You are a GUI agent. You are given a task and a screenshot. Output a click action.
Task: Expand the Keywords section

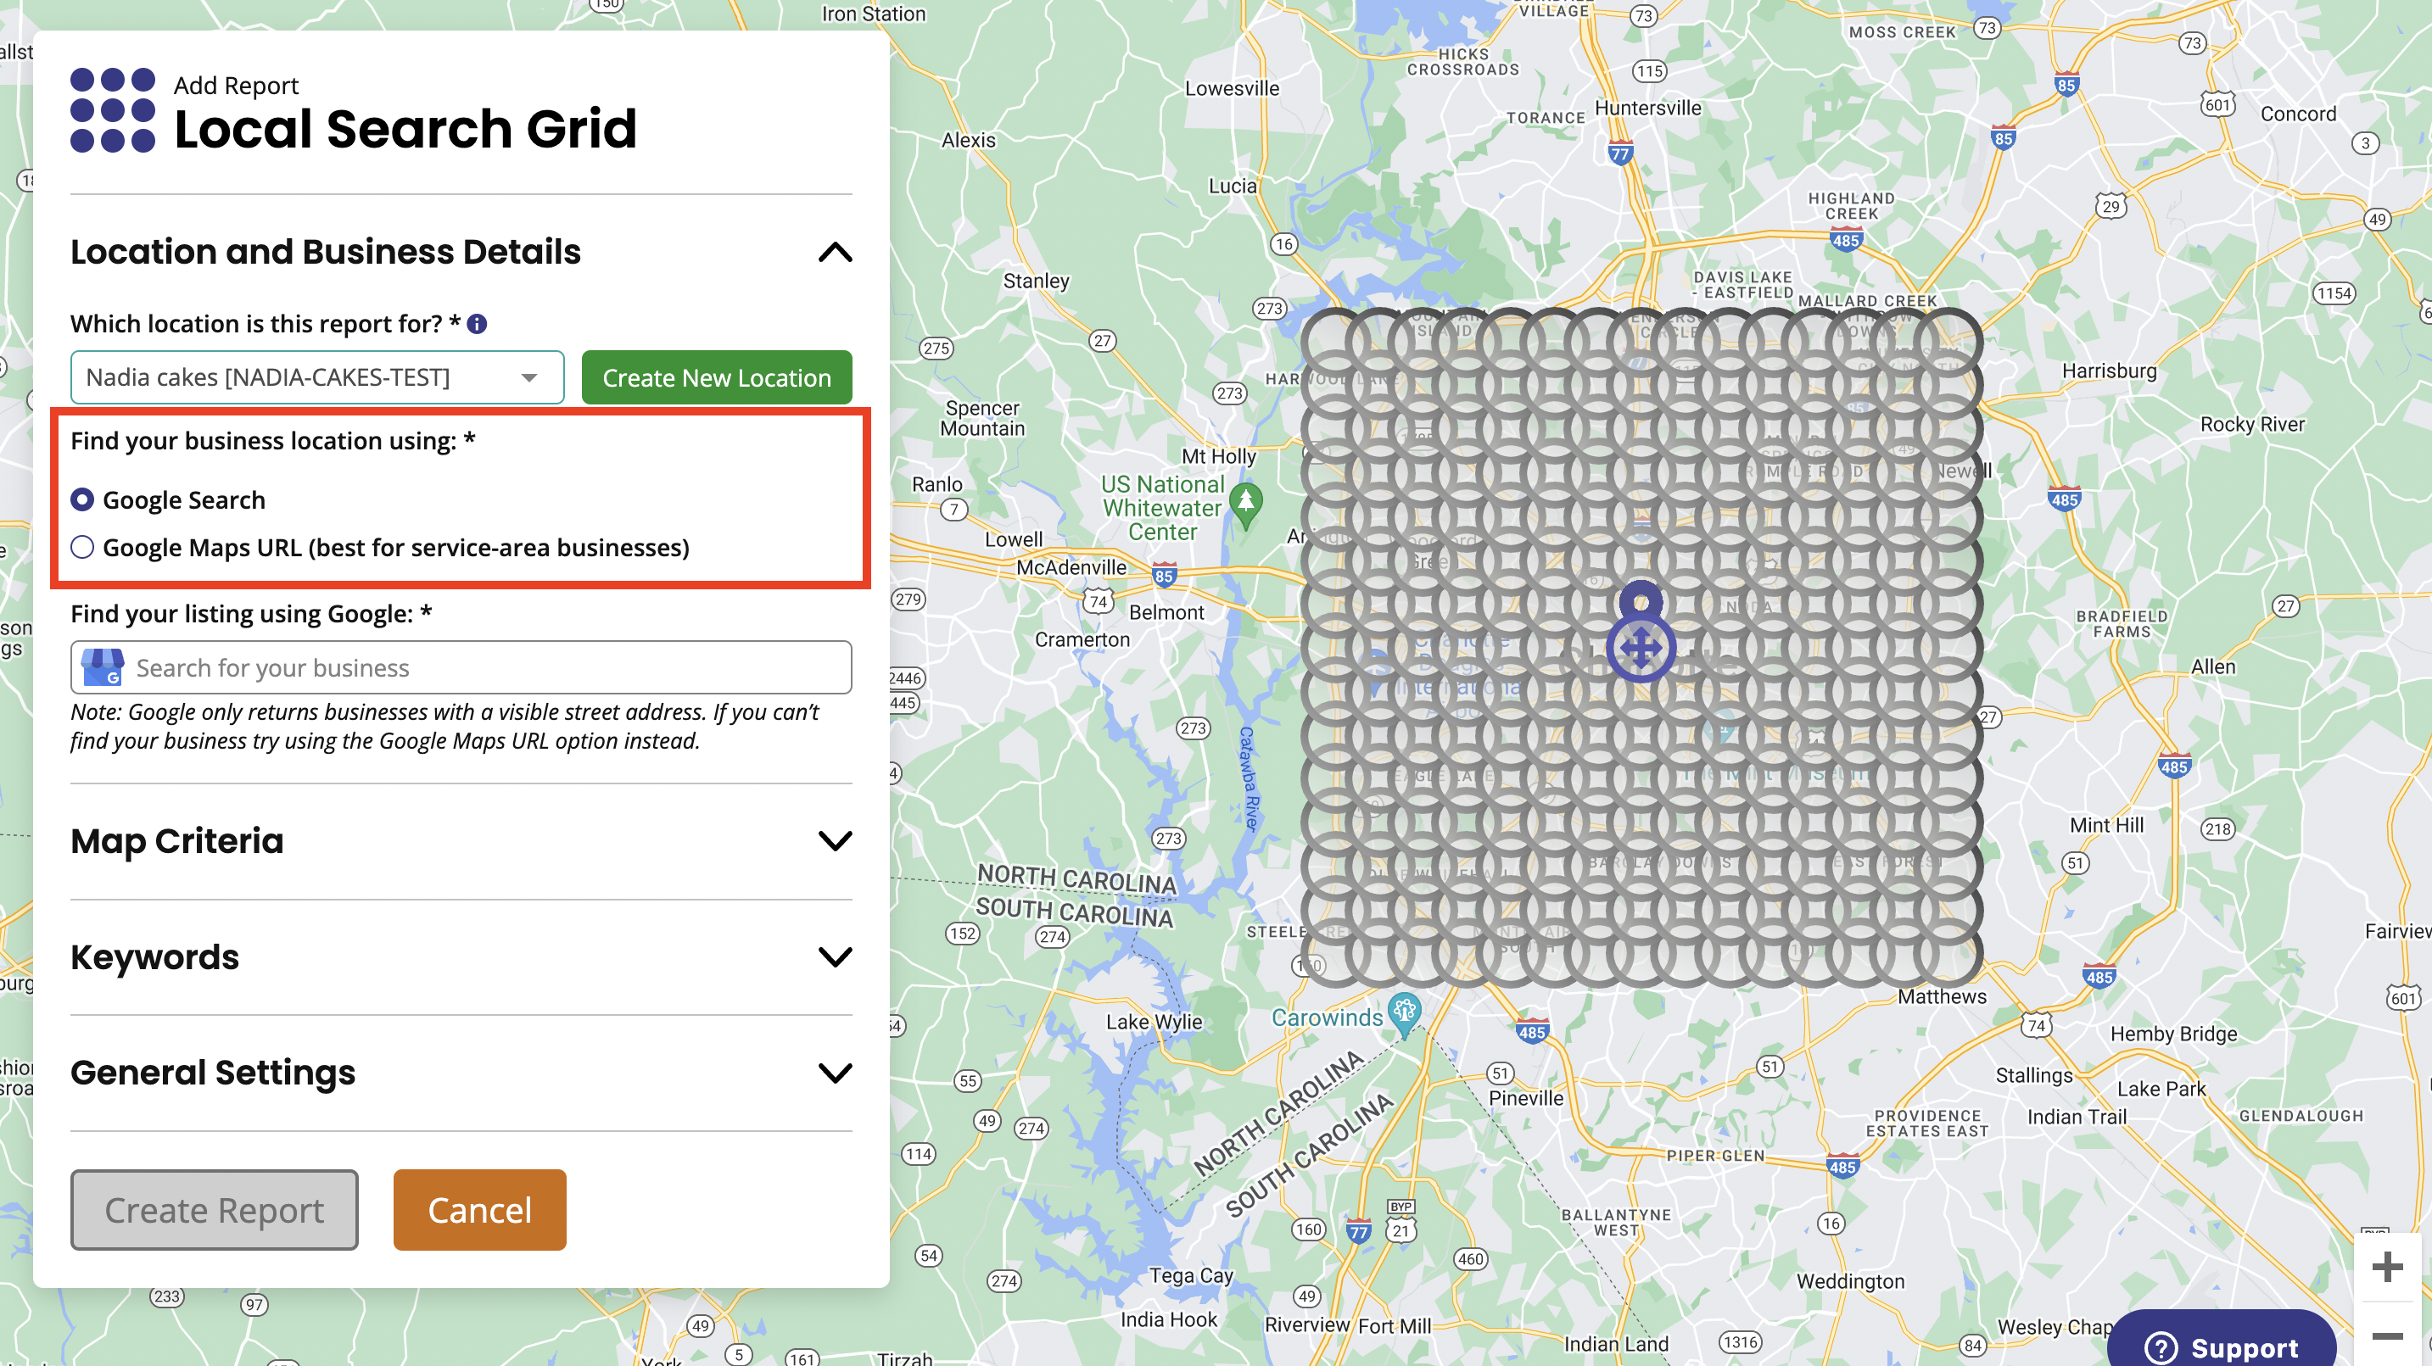tap(835, 956)
